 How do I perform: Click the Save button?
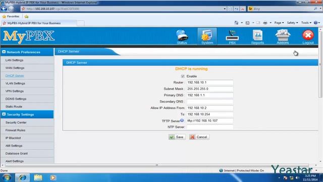point(177,137)
